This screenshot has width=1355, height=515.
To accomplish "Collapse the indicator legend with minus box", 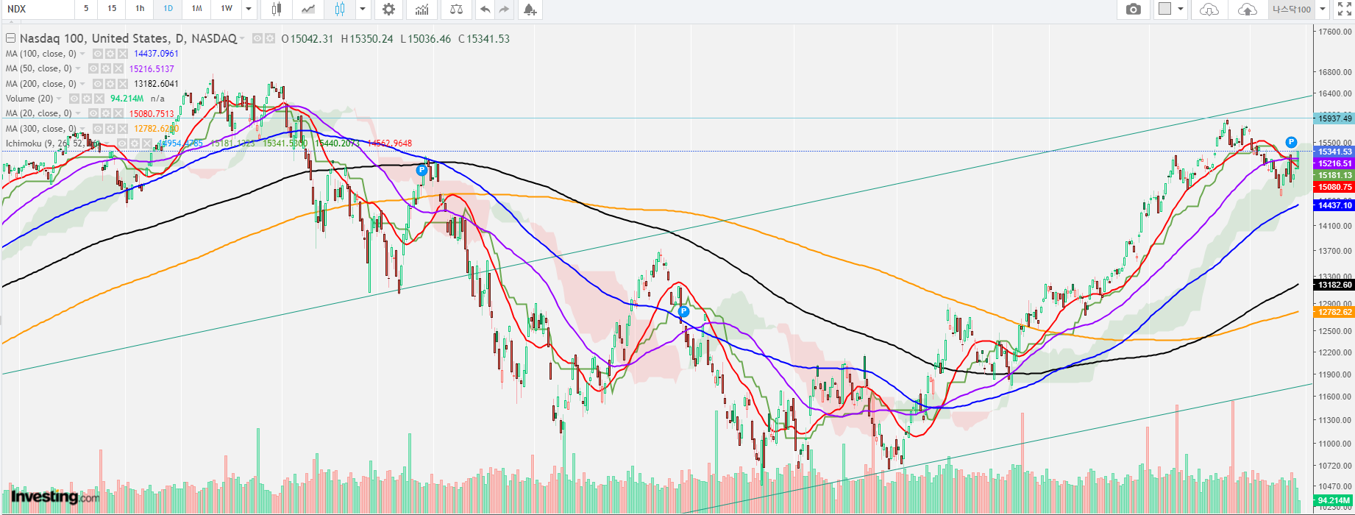I will click(10, 38).
